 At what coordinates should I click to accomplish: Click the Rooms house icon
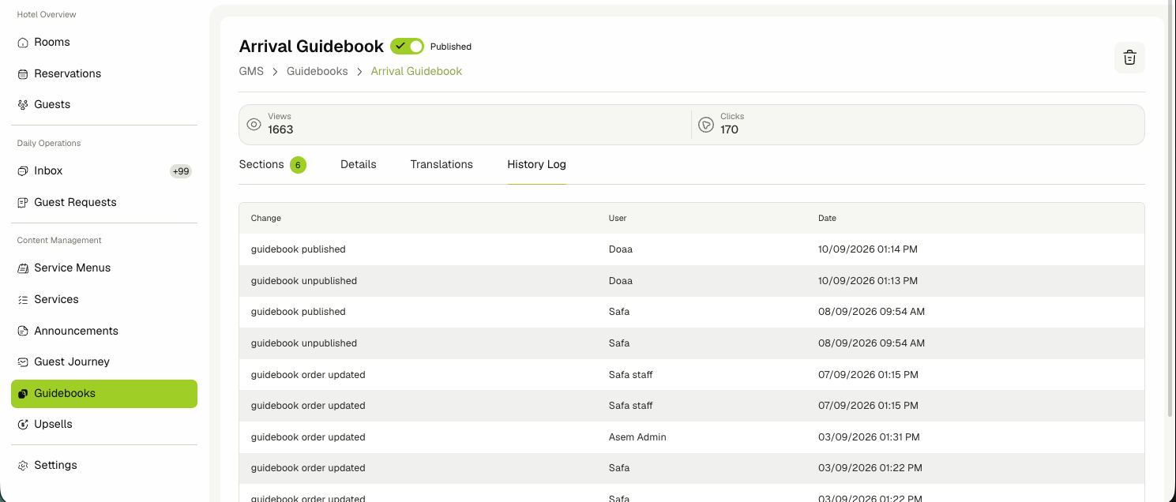coord(23,43)
